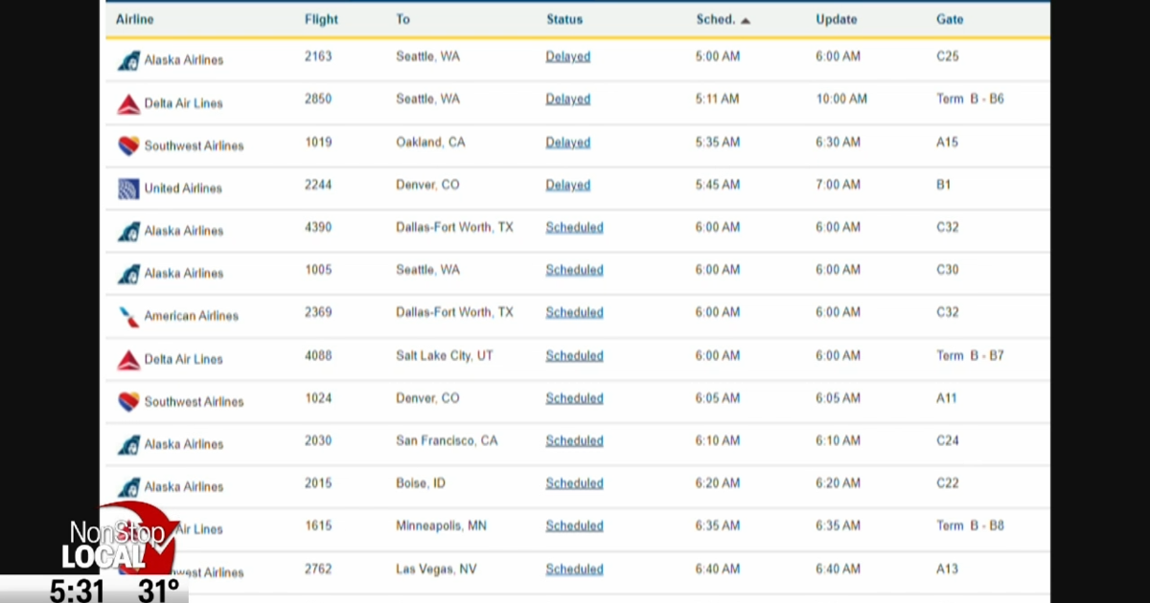Sort by the Status column header

[564, 19]
